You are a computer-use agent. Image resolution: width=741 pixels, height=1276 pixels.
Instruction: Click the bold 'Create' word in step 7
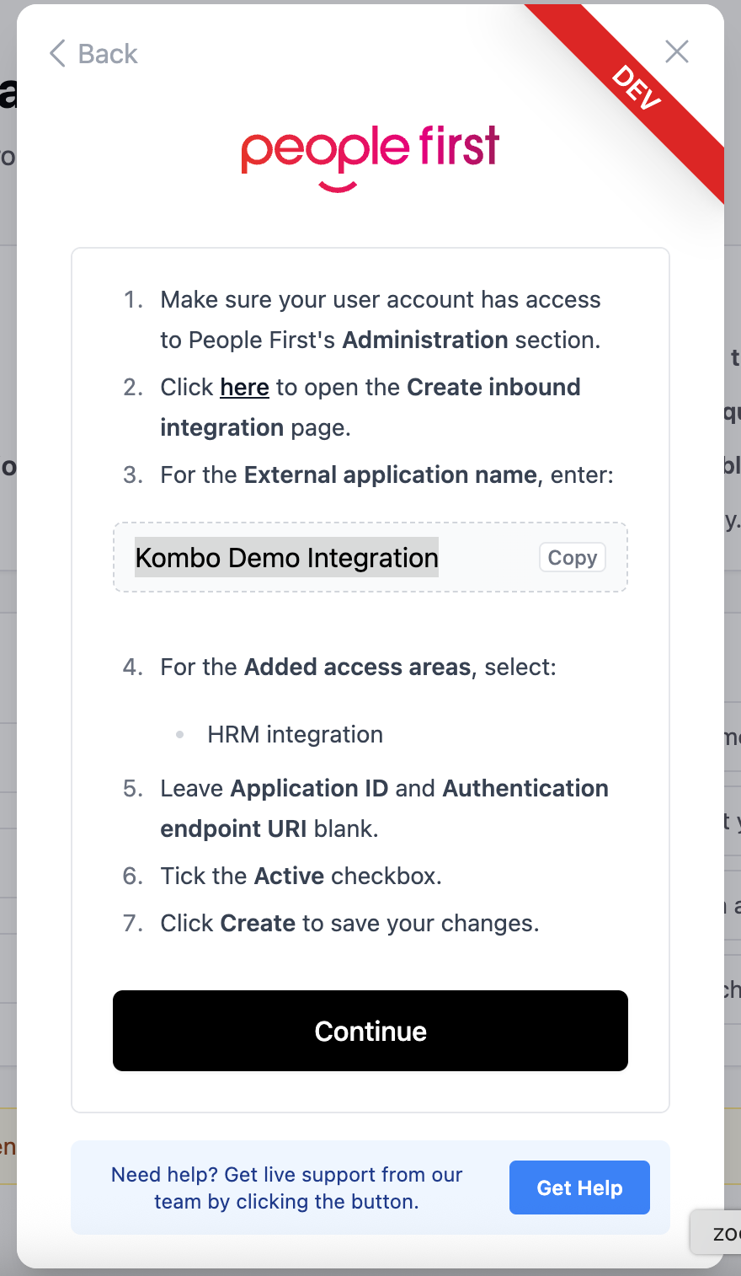[258, 924]
